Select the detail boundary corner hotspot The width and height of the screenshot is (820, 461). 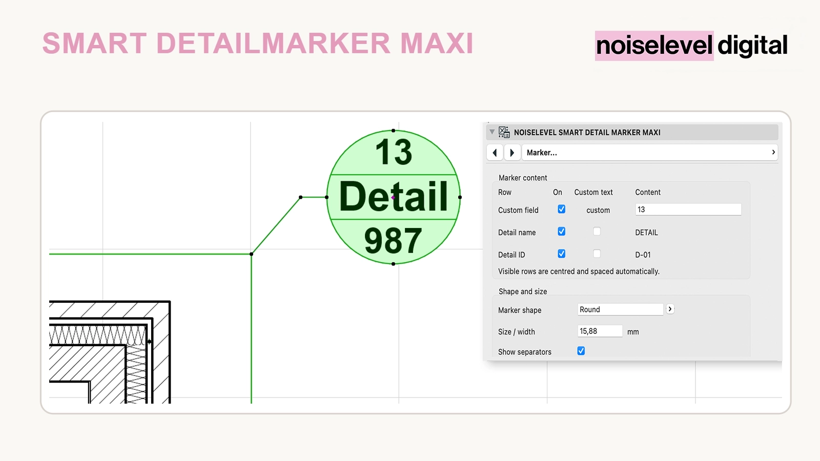tap(251, 254)
